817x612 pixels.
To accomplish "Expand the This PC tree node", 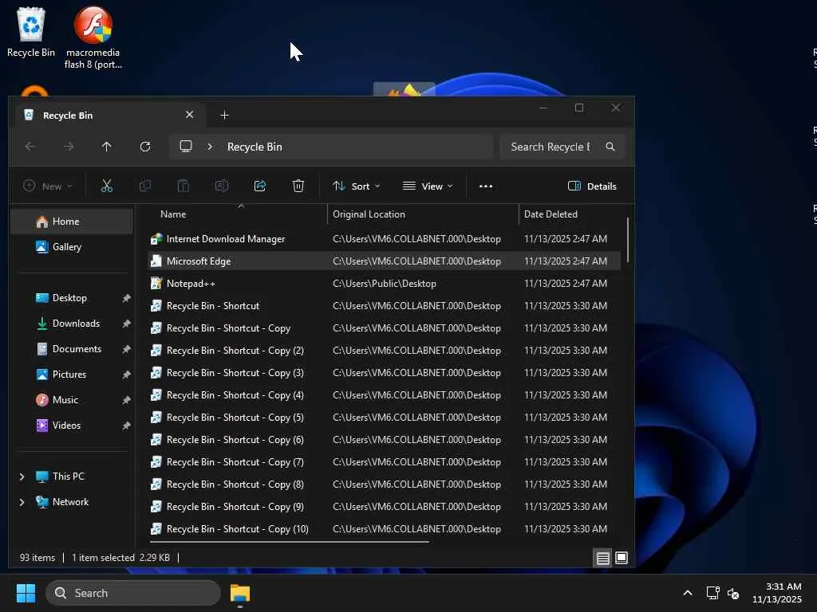I will point(22,477).
